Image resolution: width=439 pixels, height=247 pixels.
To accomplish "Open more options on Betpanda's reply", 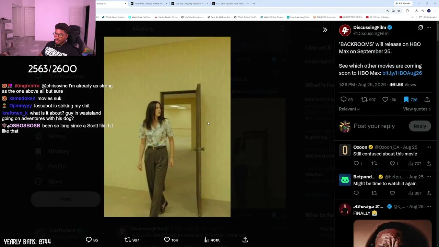I will [x=429, y=177].
